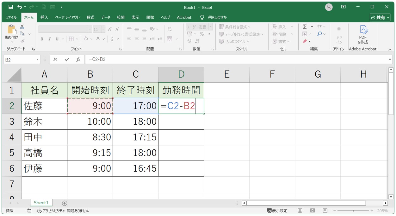Switch to the View (表示) tab
Viewport: 396px width, 216px height.
(x=135, y=17)
